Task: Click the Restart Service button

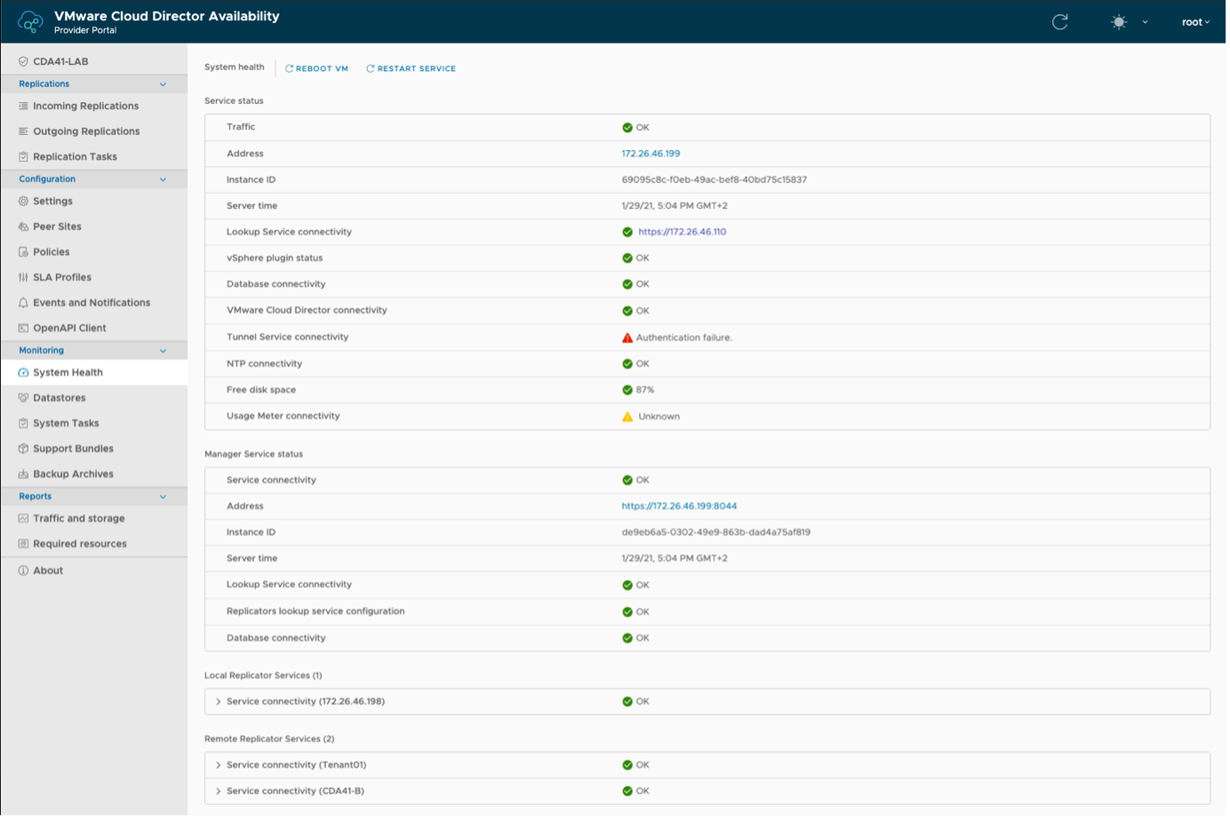Action: [x=411, y=68]
